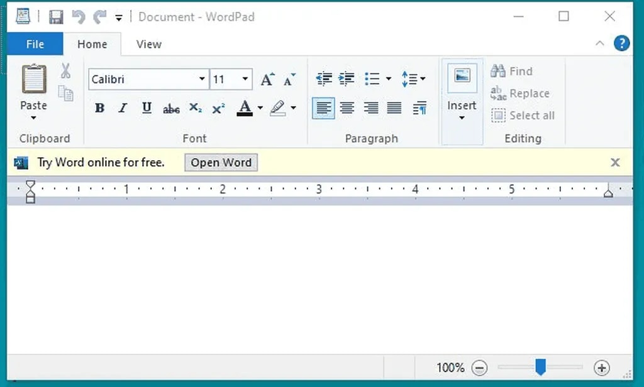Viewport: 644px width, 387px height.
Task: Open the line spacing dropdown
Action: pos(423,79)
